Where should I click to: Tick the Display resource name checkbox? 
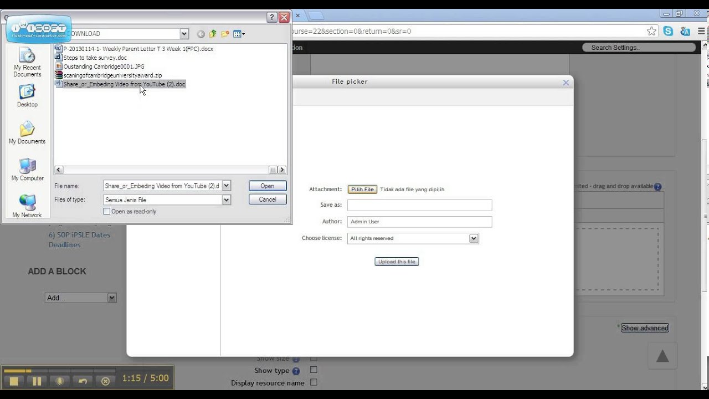tap(314, 382)
